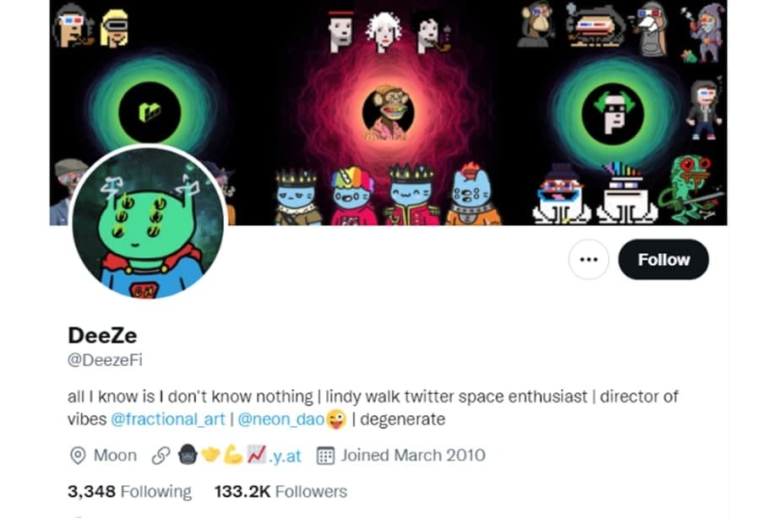This screenshot has width=778, height=518.
Task: Click the bored ape in red circle
Action: pyautogui.click(x=389, y=114)
